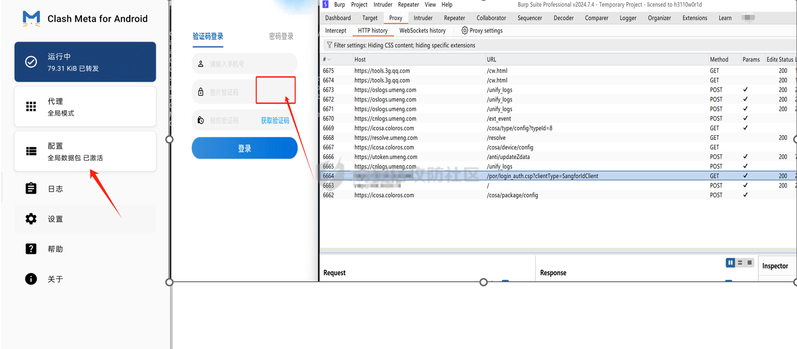Select combined tabbed layout icon
The image size is (797, 349).
(749, 263)
